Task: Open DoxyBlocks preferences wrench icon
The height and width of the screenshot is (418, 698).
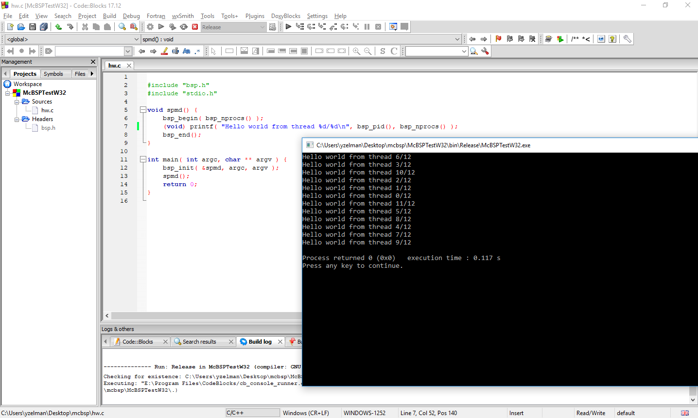Action: point(628,39)
